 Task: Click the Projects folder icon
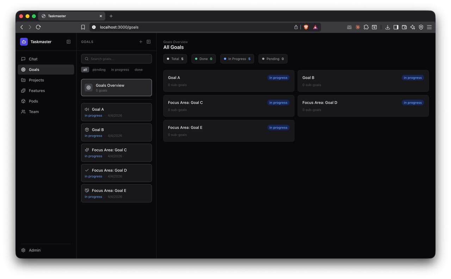click(x=23, y=80)
